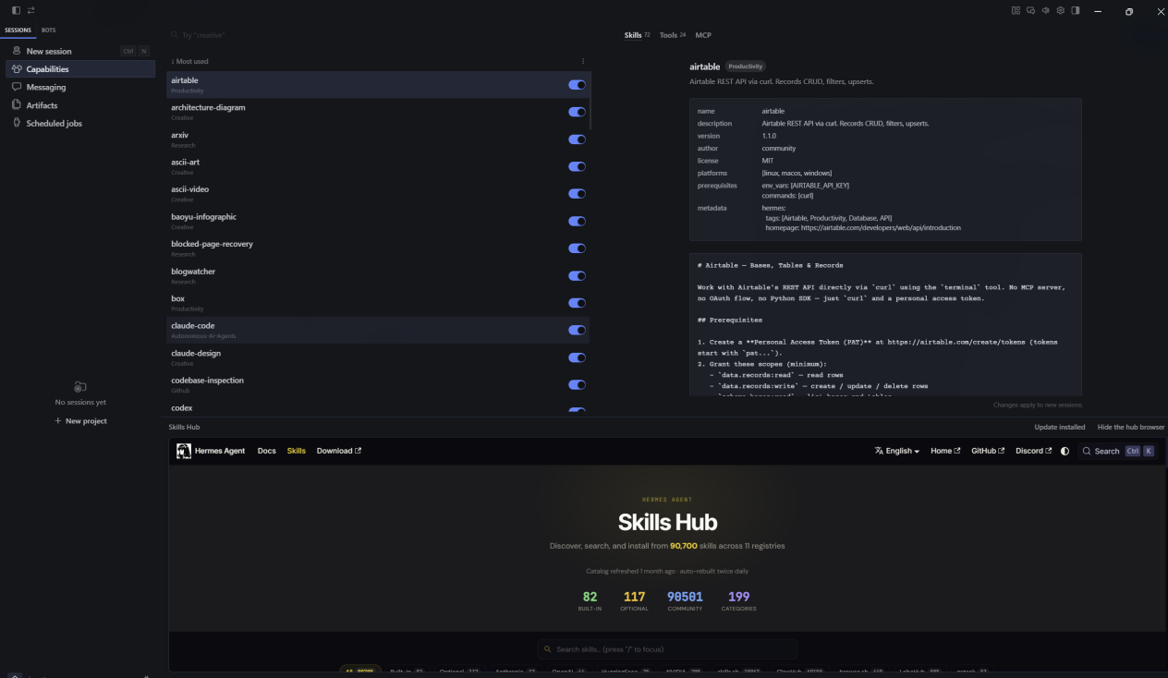The height and width of the screenshot is (678, 1168).
Task: Disable the baoyu-infographic skill
Action: (577, 221)
